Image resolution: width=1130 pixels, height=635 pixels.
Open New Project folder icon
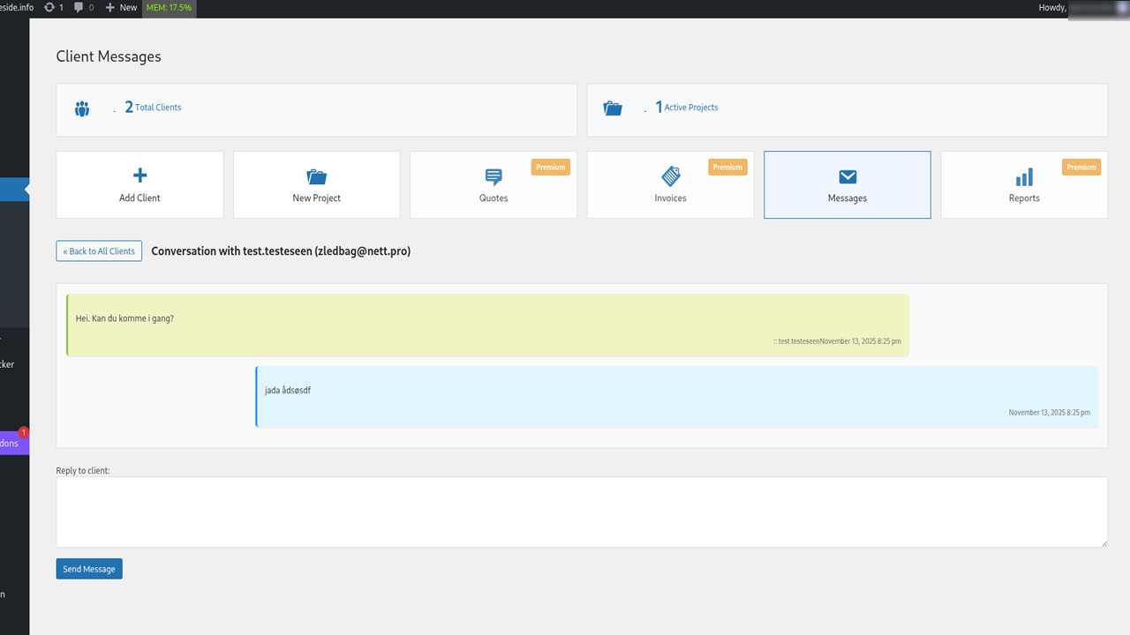316,176
